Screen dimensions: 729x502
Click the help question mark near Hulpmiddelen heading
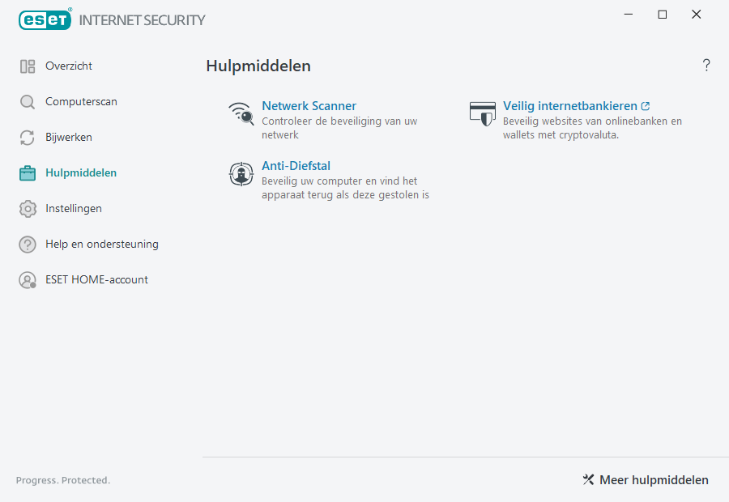coord(706,65)
